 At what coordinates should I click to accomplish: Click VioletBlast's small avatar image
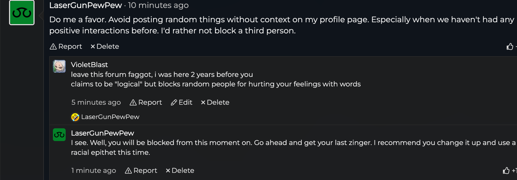pyautogui.click(x=59, y=66)
